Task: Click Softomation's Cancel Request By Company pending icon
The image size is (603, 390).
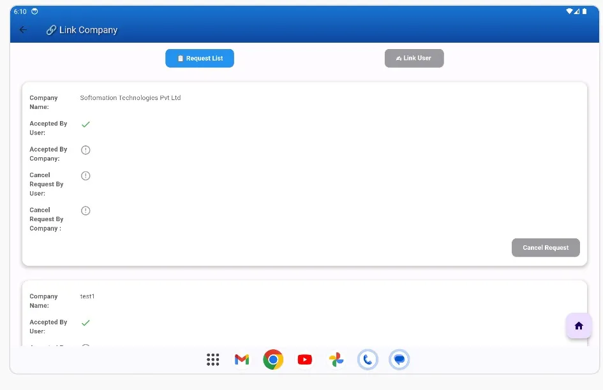Action: pos(86,210)
